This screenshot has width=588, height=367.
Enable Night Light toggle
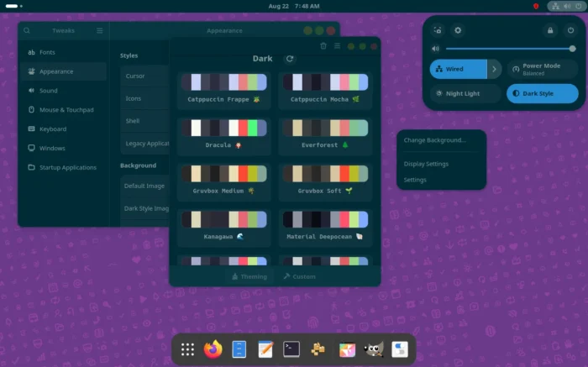tap(465, 93)
